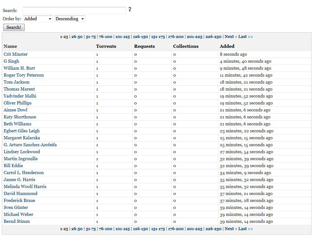315x239 pixels.
Task: Select '27 minutes, 54 seconds ago' cell
Action: (x=246, y=152)
